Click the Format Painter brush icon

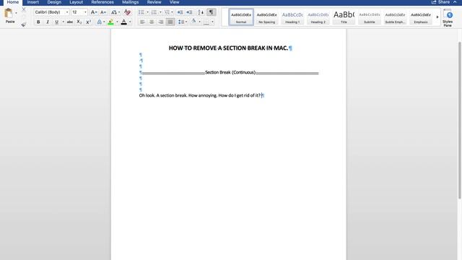[24, 25]
